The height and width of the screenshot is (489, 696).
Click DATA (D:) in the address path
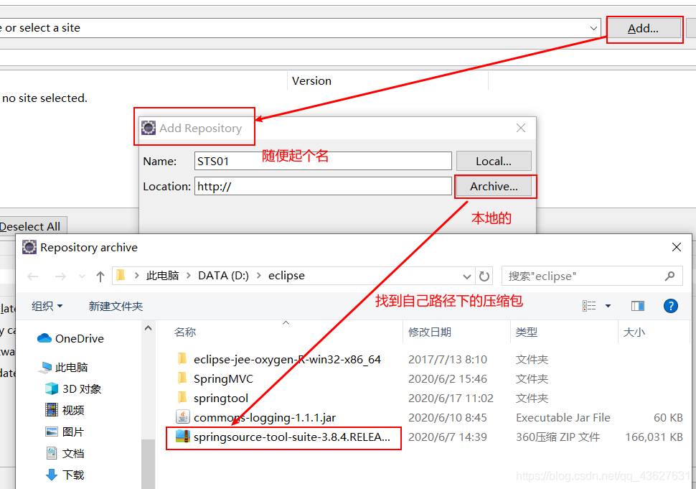[223, 276]
